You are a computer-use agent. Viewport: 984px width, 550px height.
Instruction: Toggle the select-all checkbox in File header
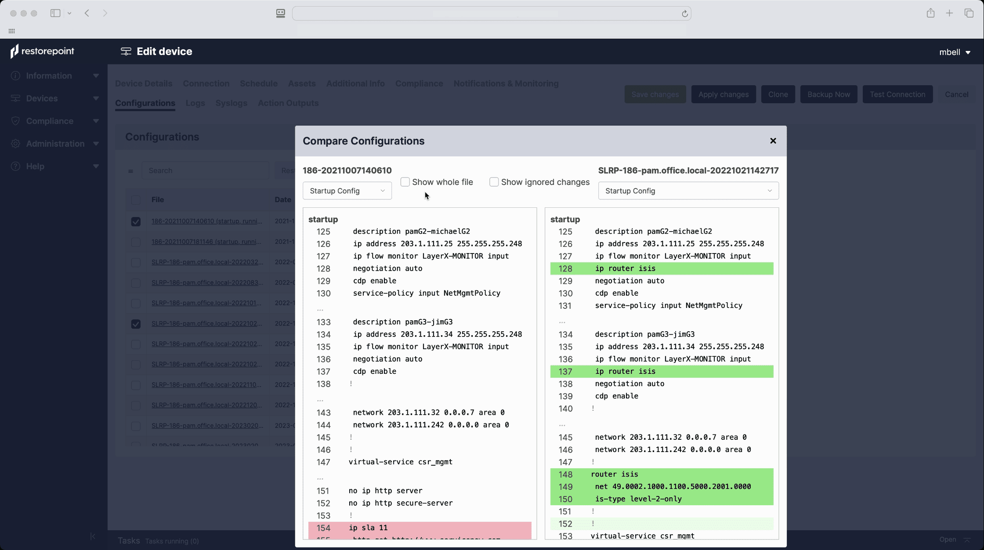pos(136,200)
